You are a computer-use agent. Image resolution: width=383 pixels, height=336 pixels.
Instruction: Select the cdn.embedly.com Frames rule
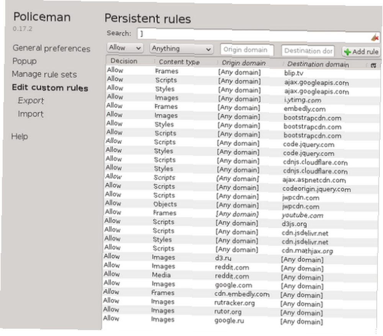pyautogui.click(x=240, y=293)
